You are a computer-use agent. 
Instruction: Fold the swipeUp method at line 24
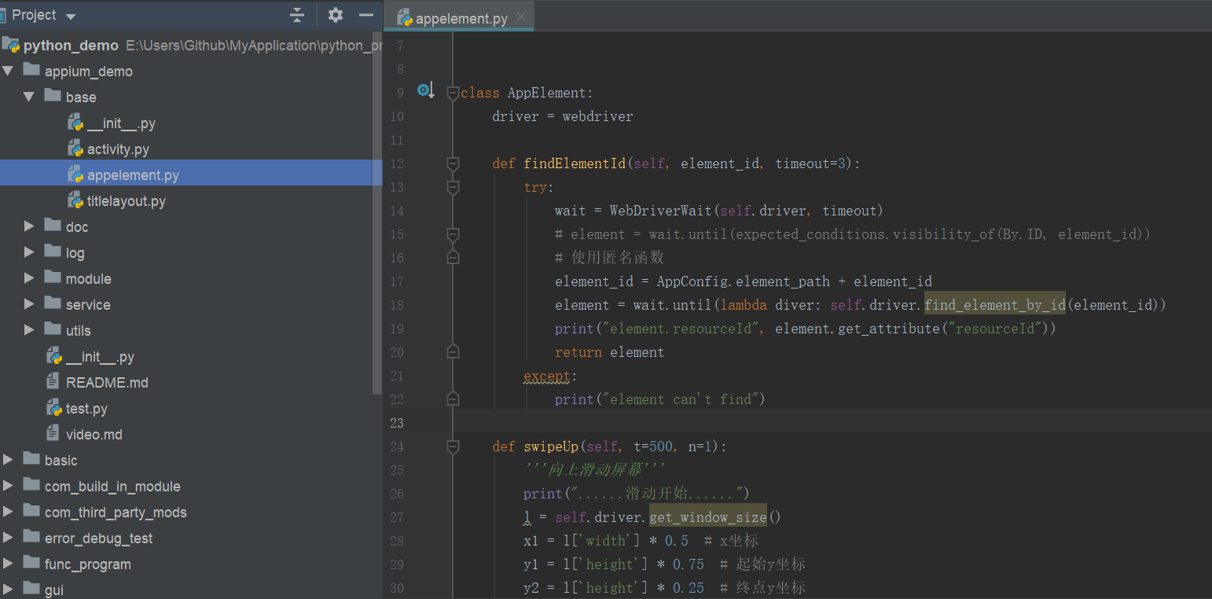(453, 446)
